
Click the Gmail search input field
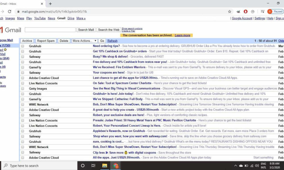(50, 30)
